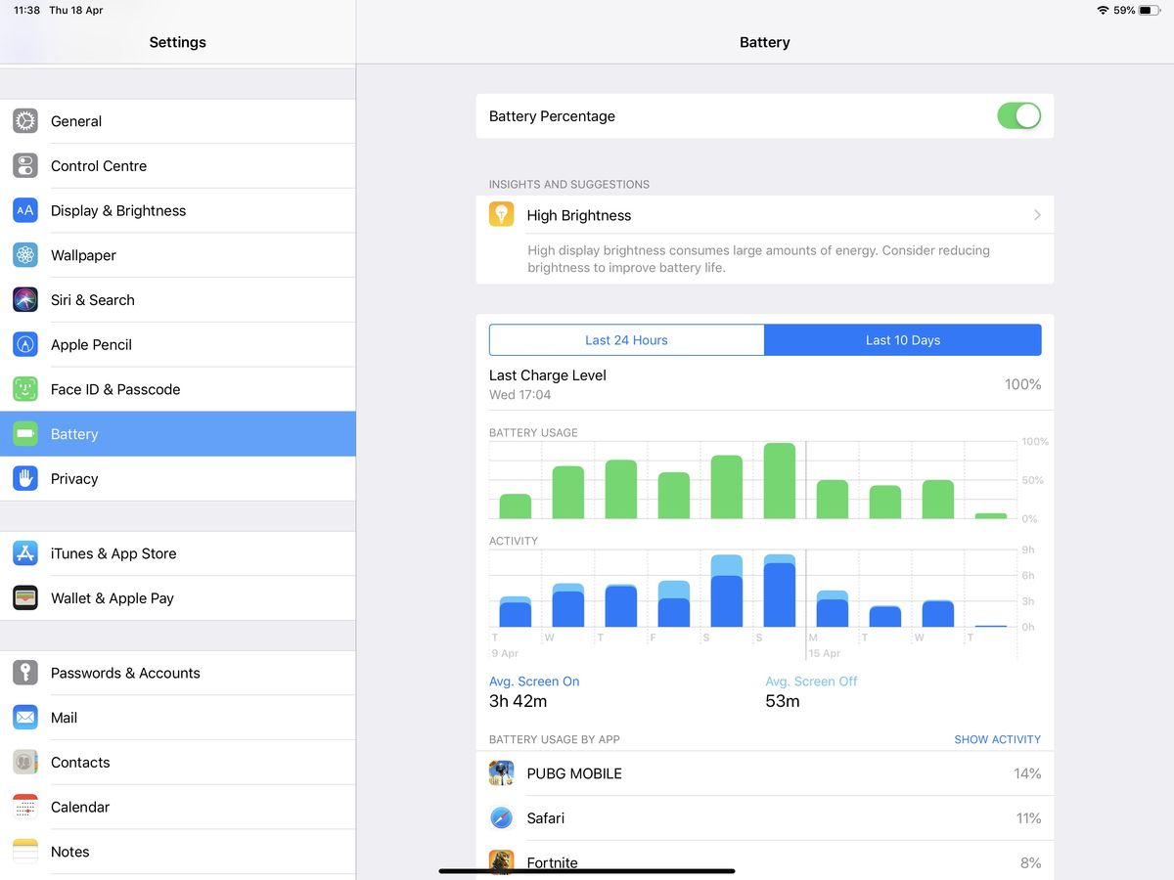The image size is (1174, 880).
Task: Open Face ID & Passcode settings
Action: pos(115,389)
